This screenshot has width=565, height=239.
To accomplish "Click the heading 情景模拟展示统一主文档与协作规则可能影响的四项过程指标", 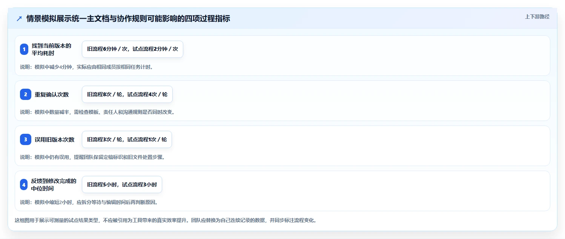I will (x=128, y=18).
